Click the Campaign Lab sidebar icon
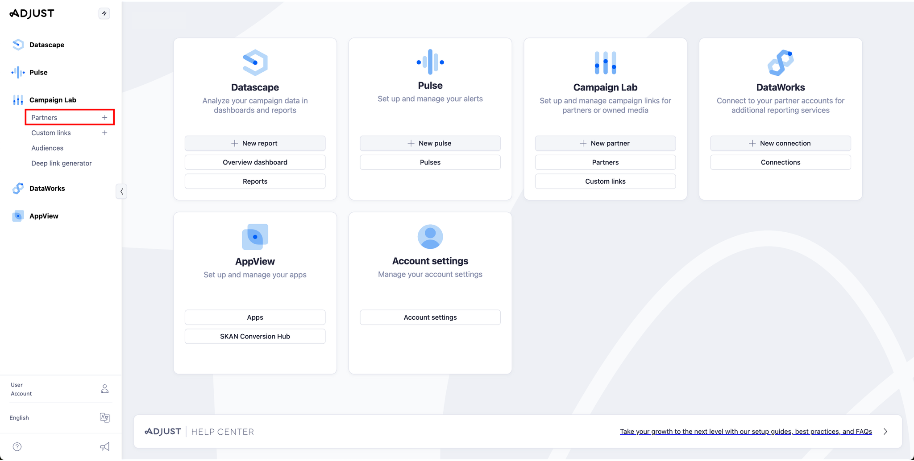Screen dimensions: 914x461 (x=18, y=100)
